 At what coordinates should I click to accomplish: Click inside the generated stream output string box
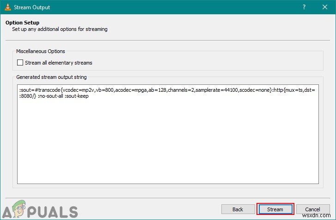168,134
